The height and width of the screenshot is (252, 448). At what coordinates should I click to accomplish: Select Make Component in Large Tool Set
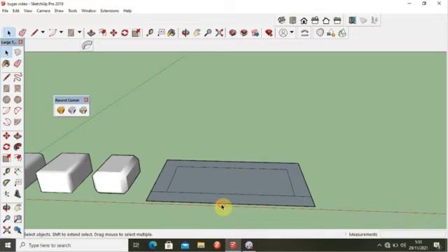pyautogui.click(x=17, y=52)
